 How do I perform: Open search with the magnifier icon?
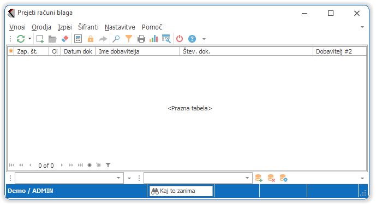click(116, 39)
